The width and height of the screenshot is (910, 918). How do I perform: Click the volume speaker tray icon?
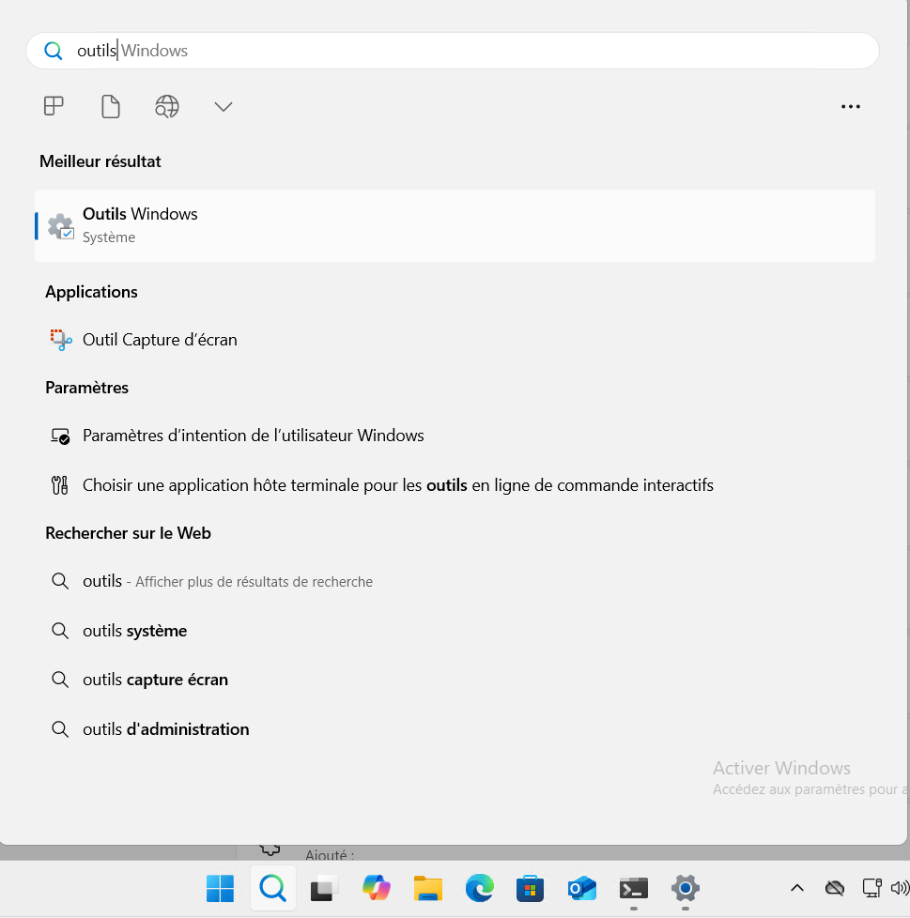pos(900,889)
